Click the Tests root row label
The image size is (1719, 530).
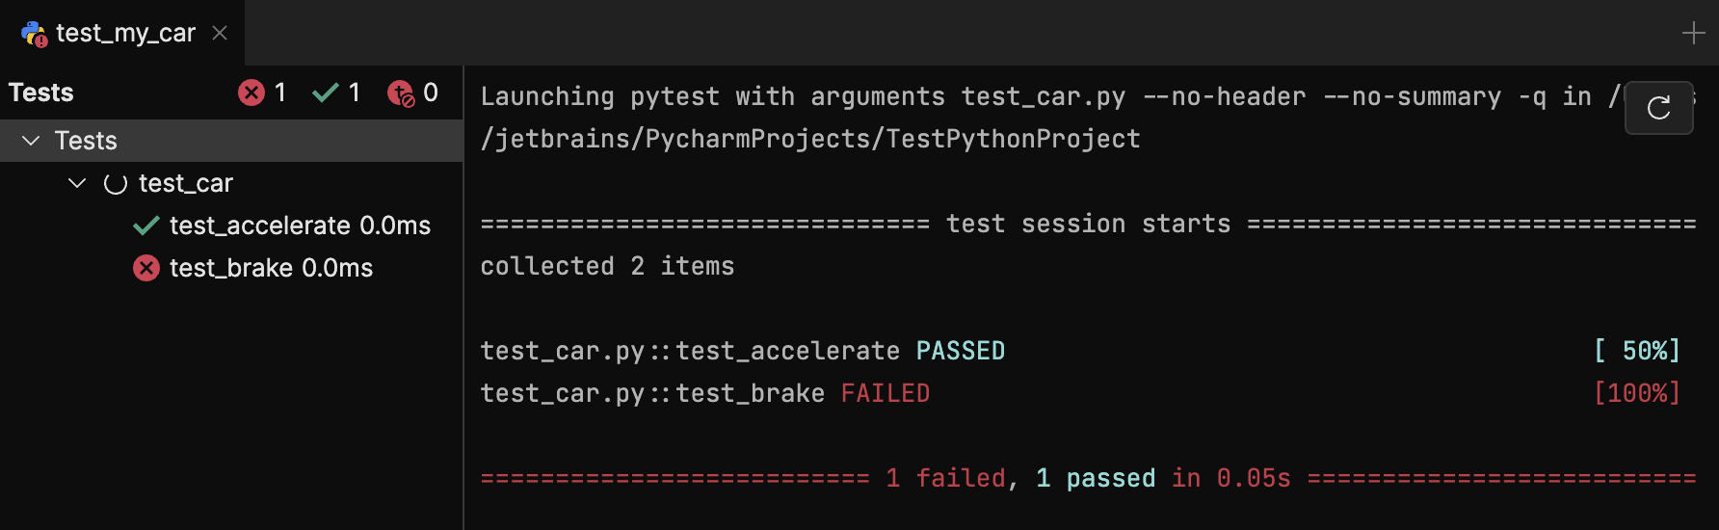pos(86,141)
